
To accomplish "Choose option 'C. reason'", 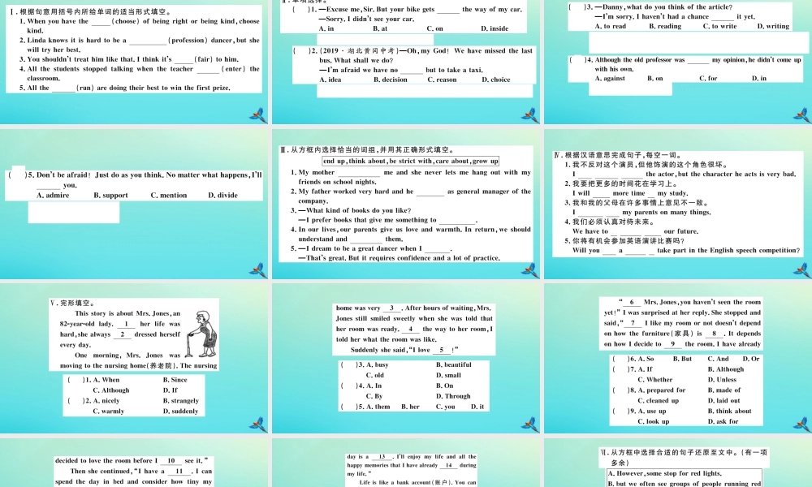I will [443, 80].
